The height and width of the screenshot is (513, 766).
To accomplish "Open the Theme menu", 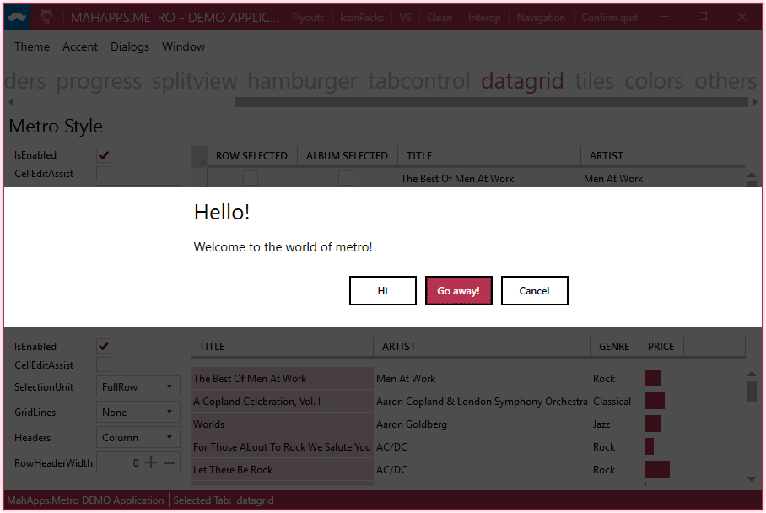I will [x=32, y=46].
